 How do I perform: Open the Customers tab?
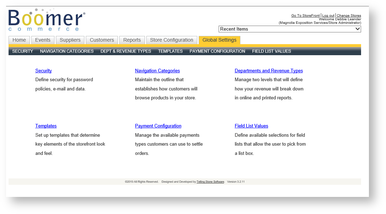[101, 40]
